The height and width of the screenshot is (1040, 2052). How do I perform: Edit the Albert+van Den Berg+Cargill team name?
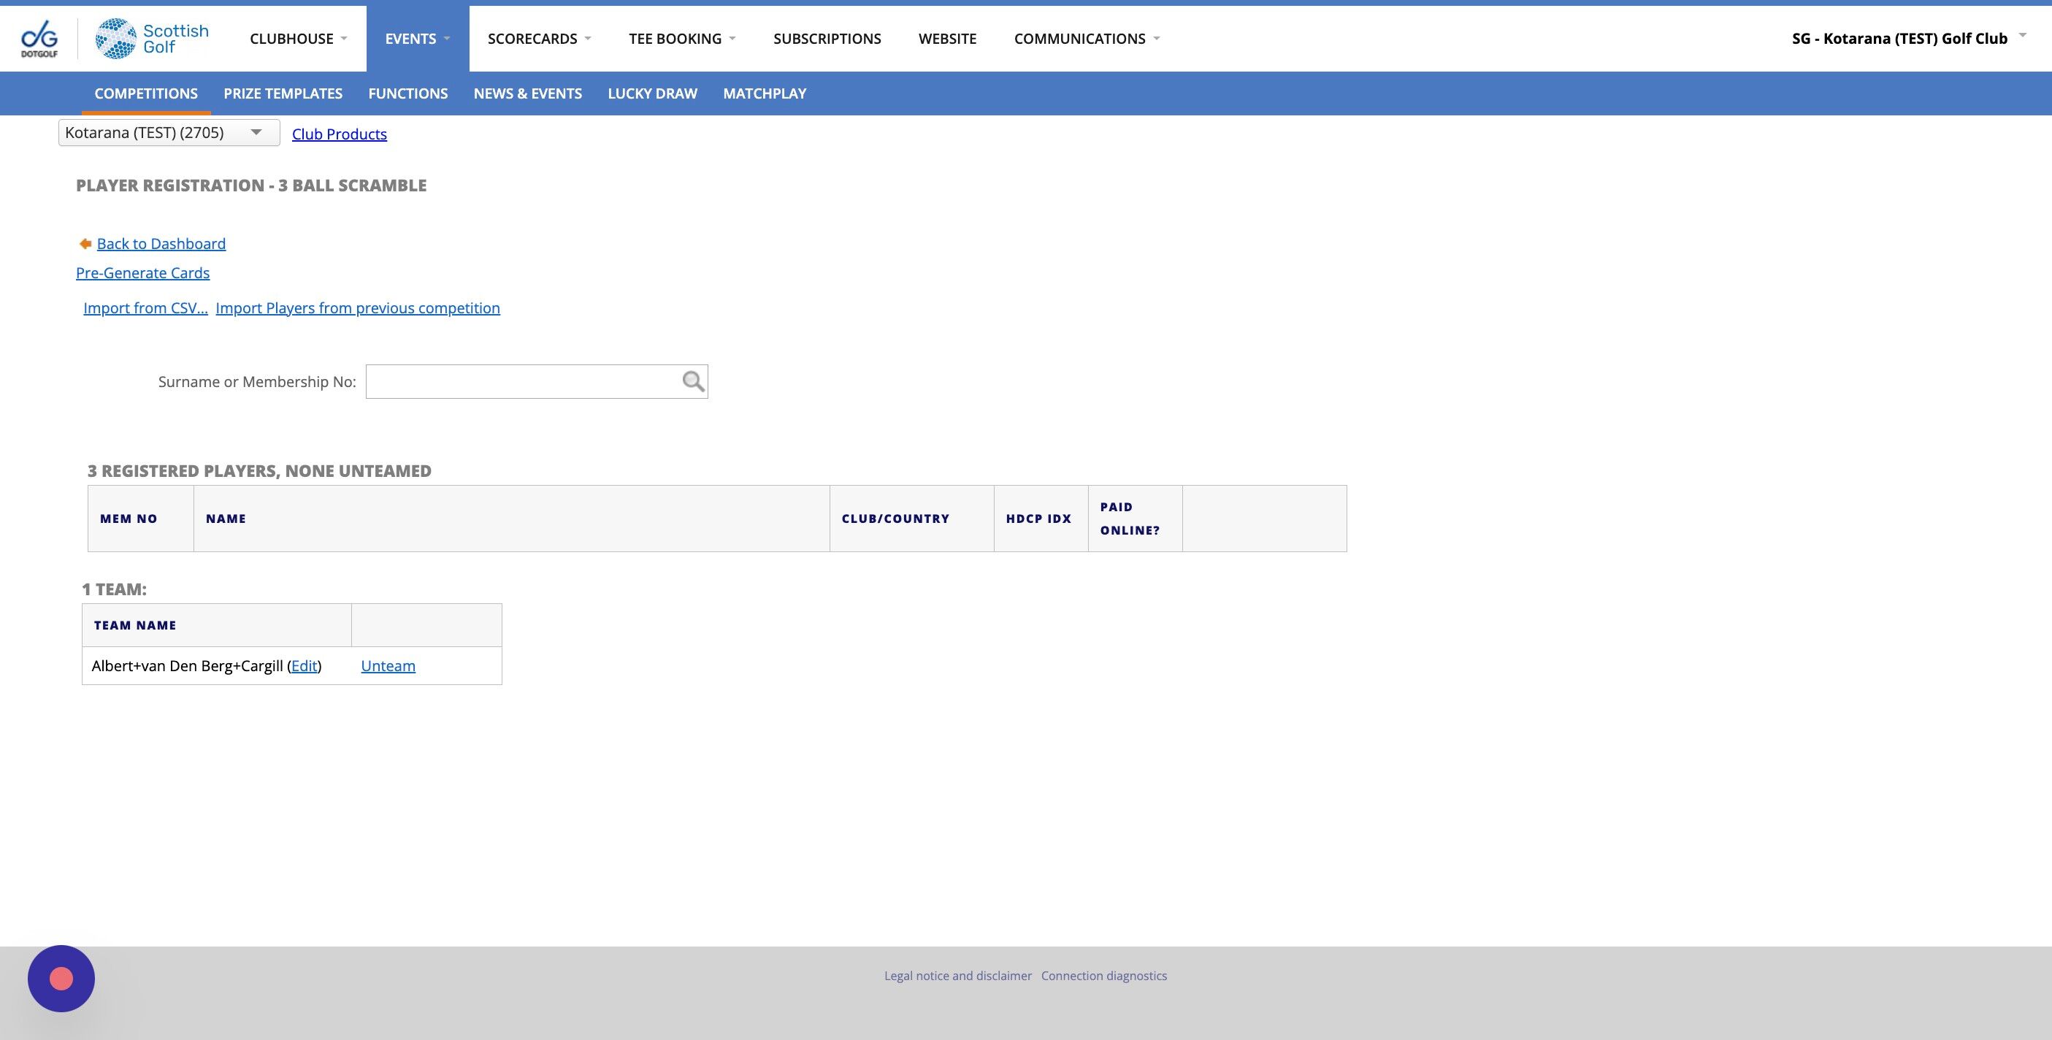[304, 665]
